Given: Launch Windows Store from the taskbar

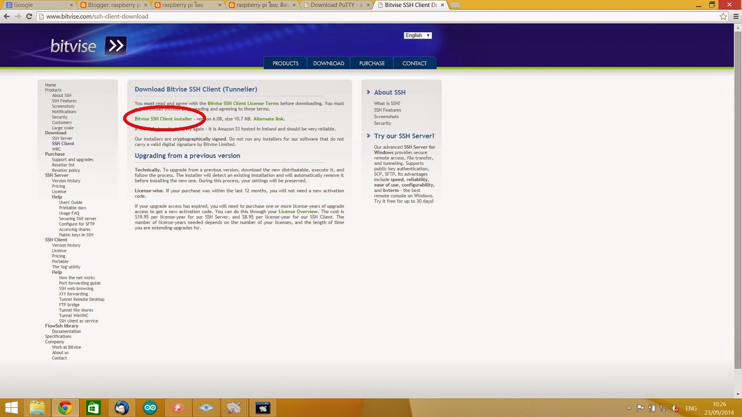Looking at the screenshot, I should click(x=93, y=408).
